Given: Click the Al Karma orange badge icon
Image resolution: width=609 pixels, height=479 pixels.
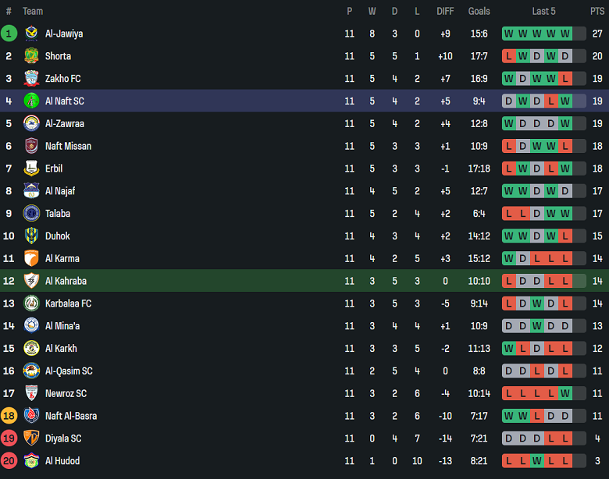Looking at the screenshot, I should click(31, 258).
